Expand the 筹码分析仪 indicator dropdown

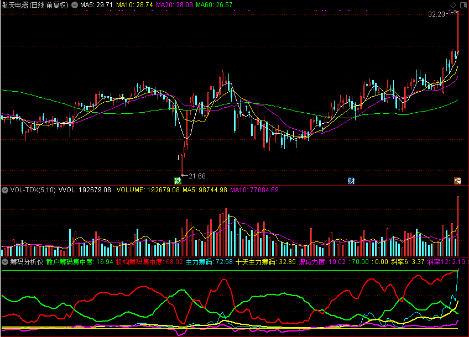point(5,262)
